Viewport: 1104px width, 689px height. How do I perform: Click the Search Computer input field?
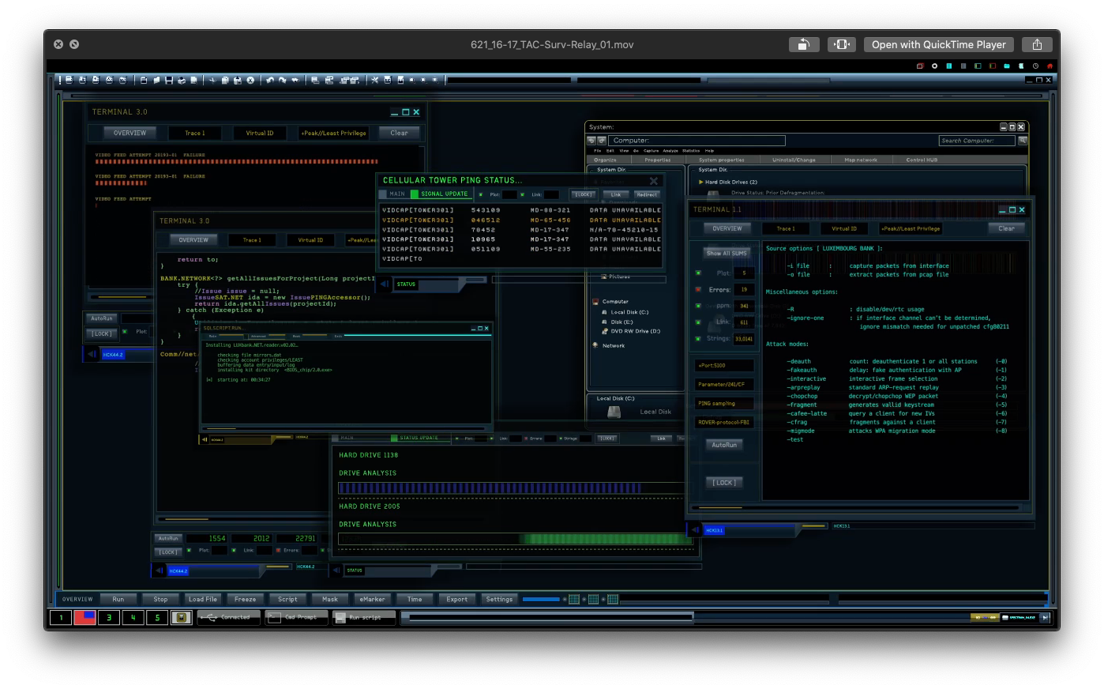click(977, 141)
